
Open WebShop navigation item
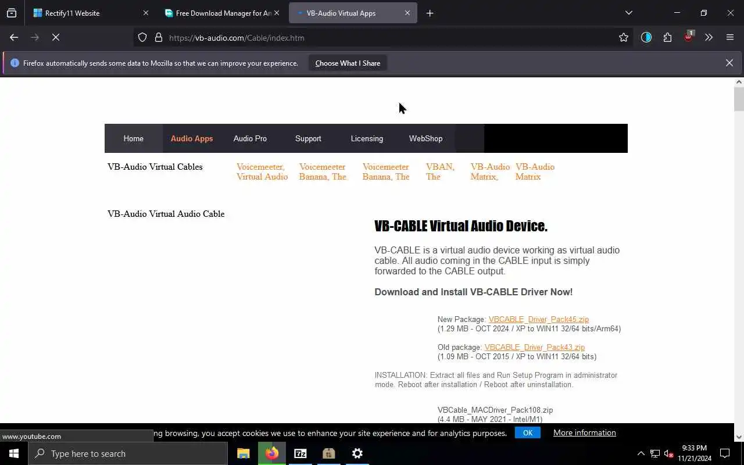pyautogui.click(x=425, y=138)
